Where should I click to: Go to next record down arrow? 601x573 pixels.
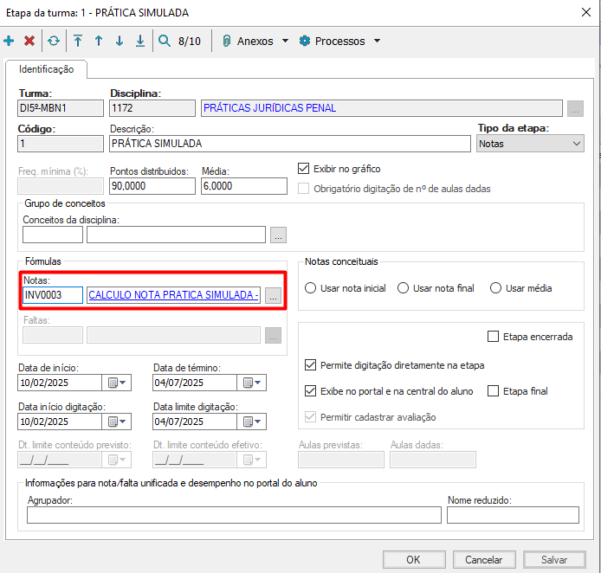[120, 41]
